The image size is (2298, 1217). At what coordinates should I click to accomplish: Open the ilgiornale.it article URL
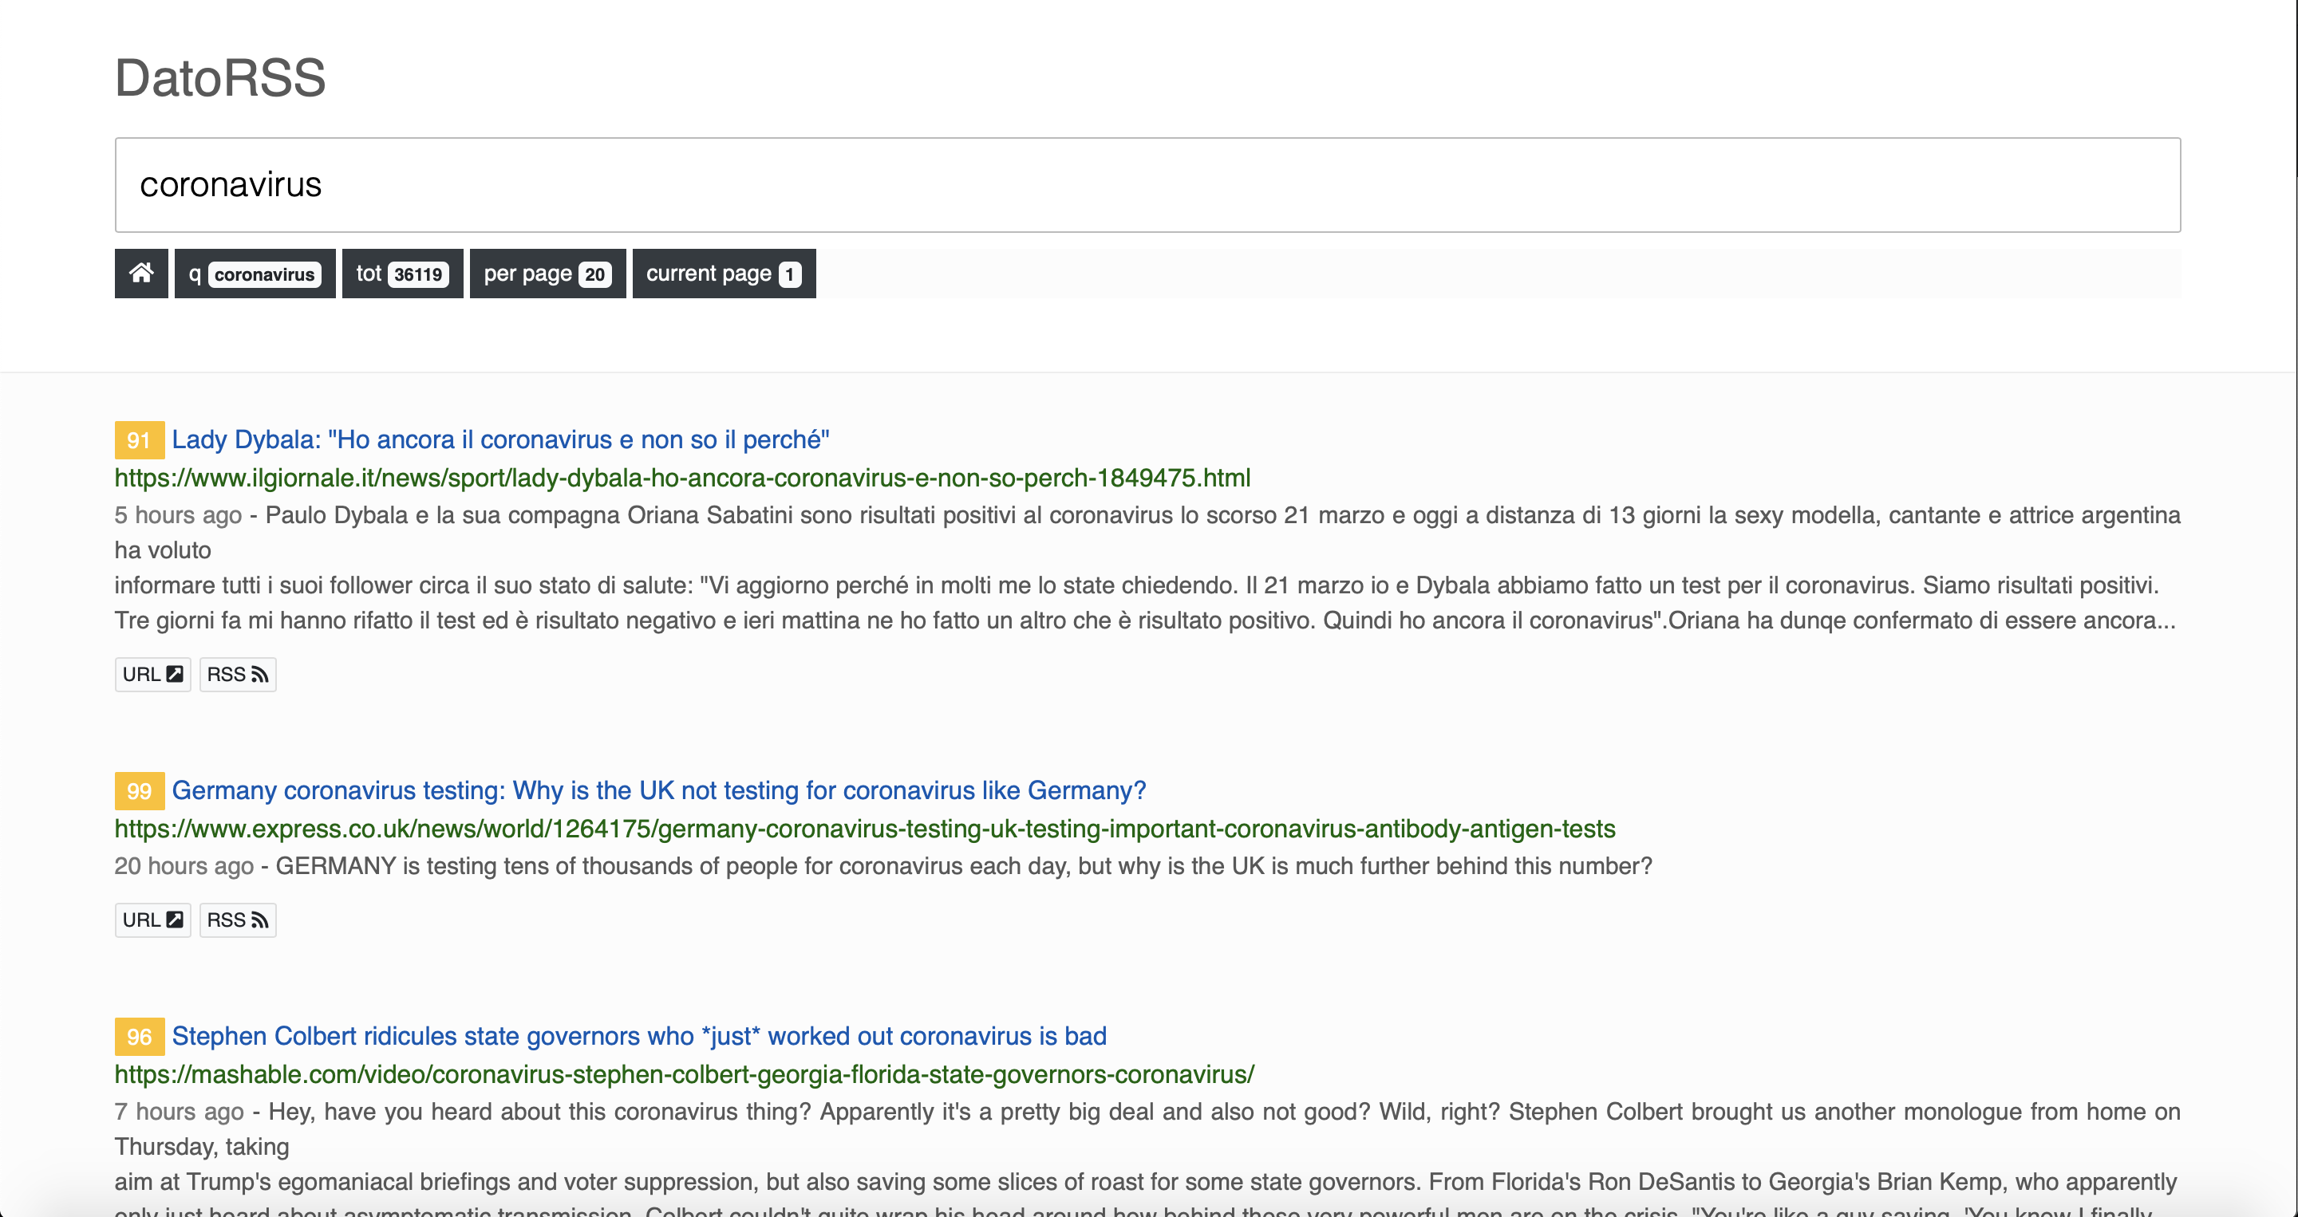click(682, 478)
